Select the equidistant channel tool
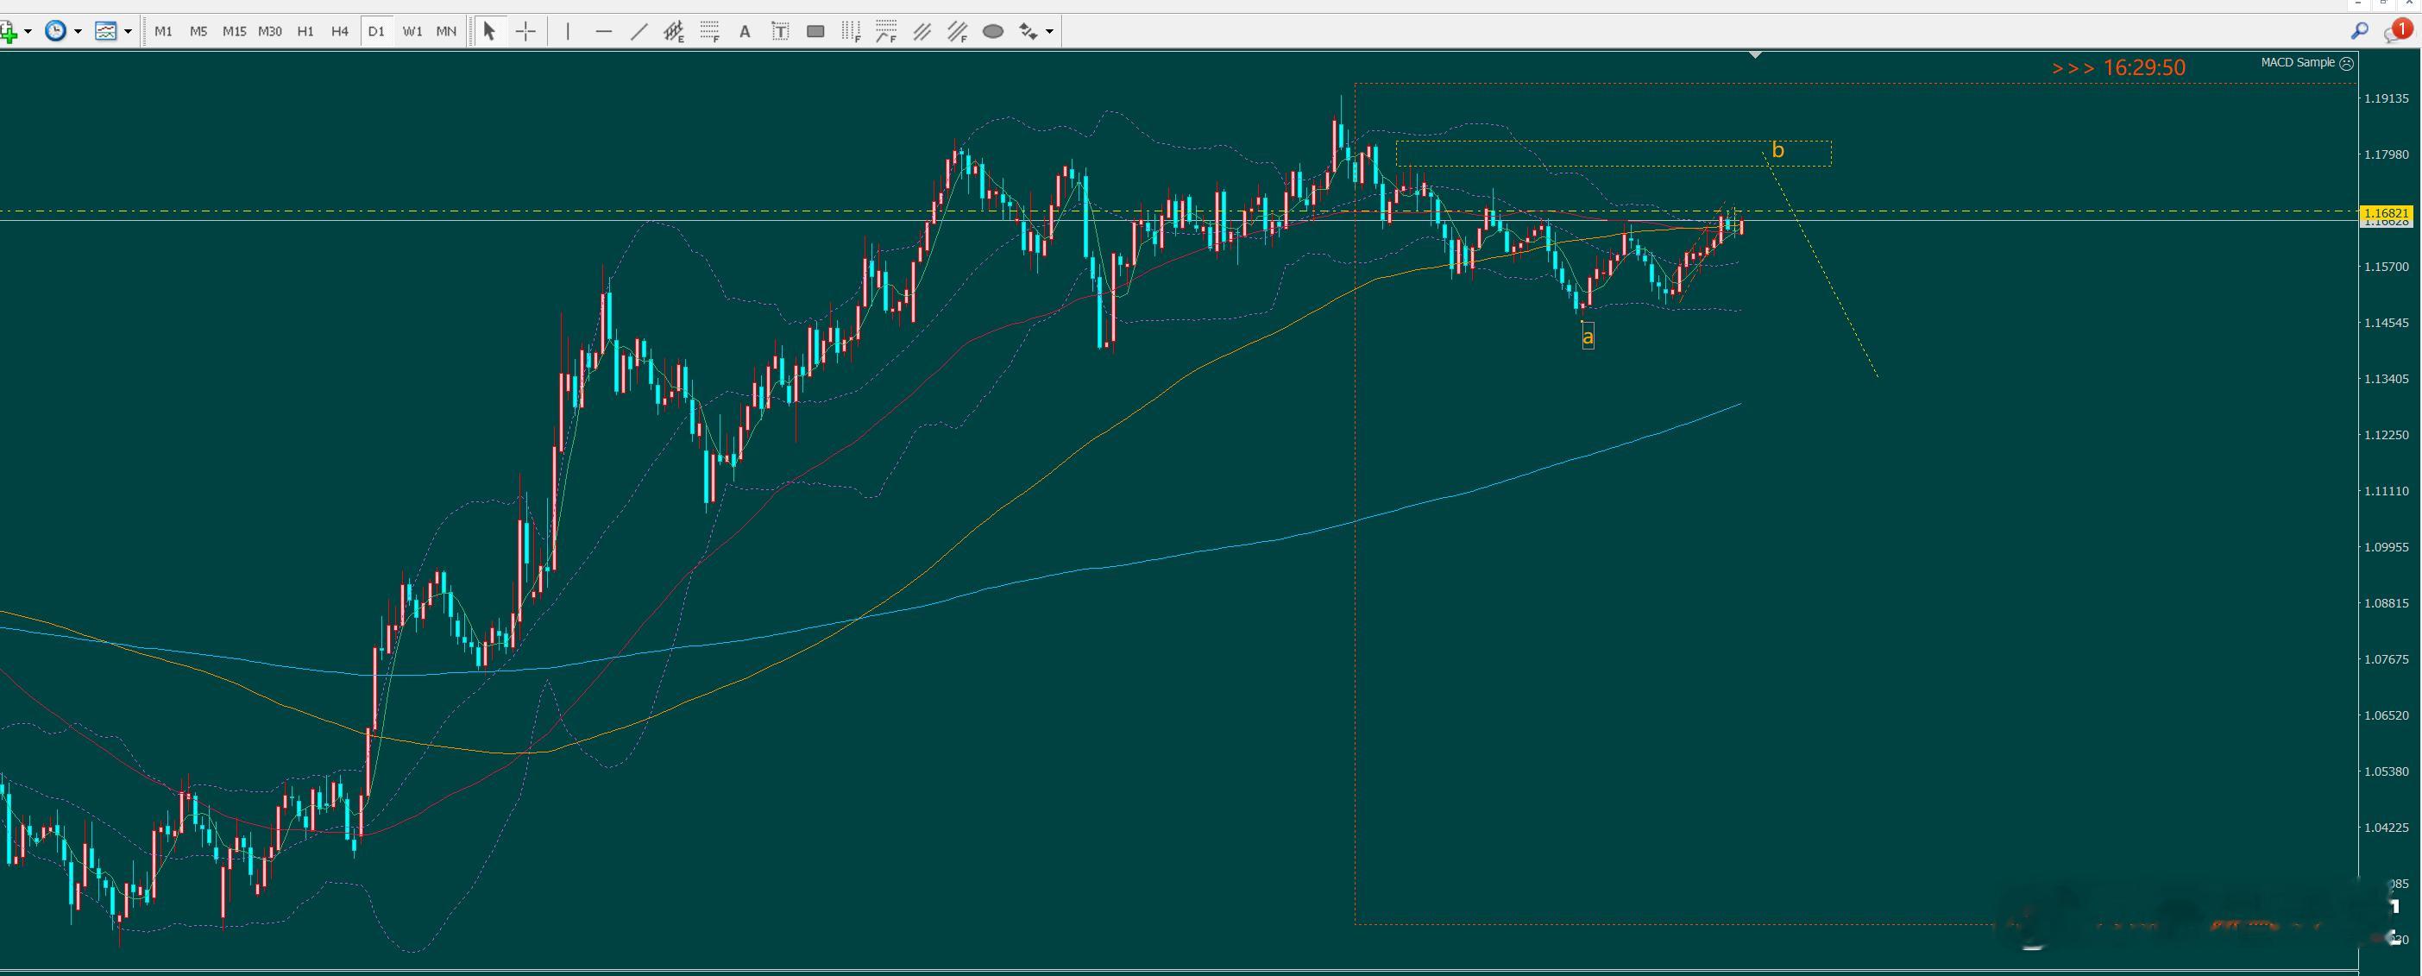The image size is (2422, 976). (x=673, y=31)
